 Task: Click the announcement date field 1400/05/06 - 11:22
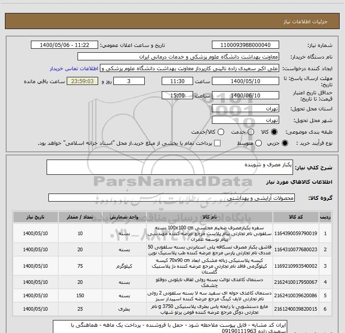65,45
